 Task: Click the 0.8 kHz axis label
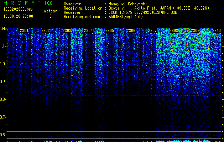click(3, 99)
